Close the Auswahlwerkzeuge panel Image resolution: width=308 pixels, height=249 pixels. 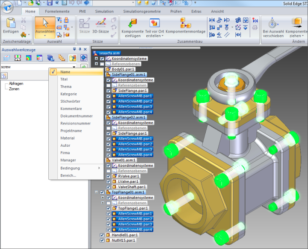click(85, 49)
